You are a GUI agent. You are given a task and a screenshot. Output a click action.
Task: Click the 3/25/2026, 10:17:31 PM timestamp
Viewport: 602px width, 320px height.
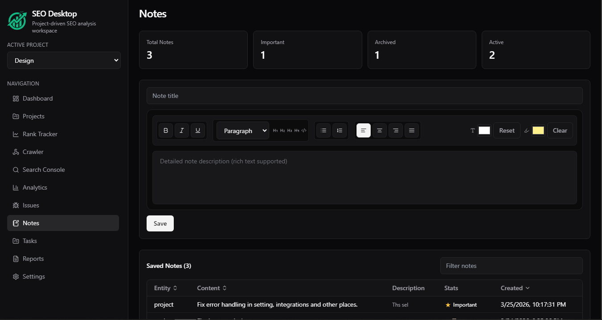[x=533, y=304]
